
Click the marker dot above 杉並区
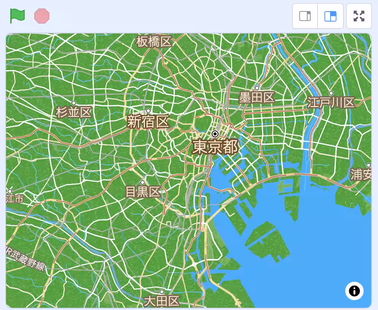[x=74, y=103]
